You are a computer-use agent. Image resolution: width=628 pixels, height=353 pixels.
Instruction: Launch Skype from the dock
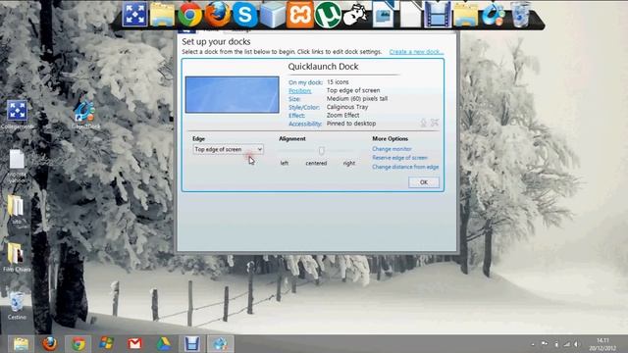click(x=245, y=15)
